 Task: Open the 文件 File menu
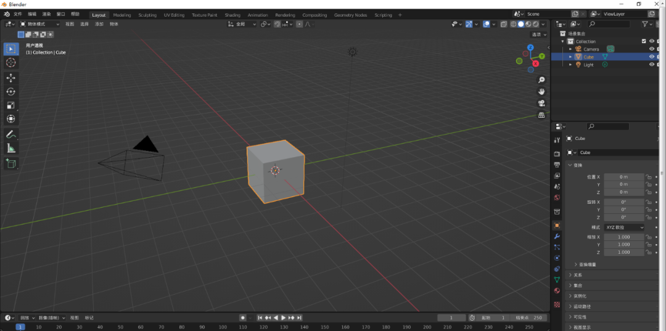(x=17, y=14)
